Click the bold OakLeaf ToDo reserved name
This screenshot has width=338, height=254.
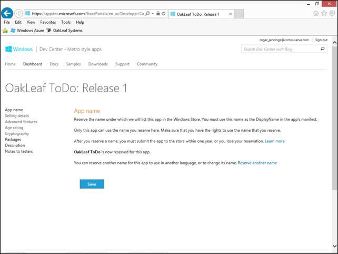(87, 152)
